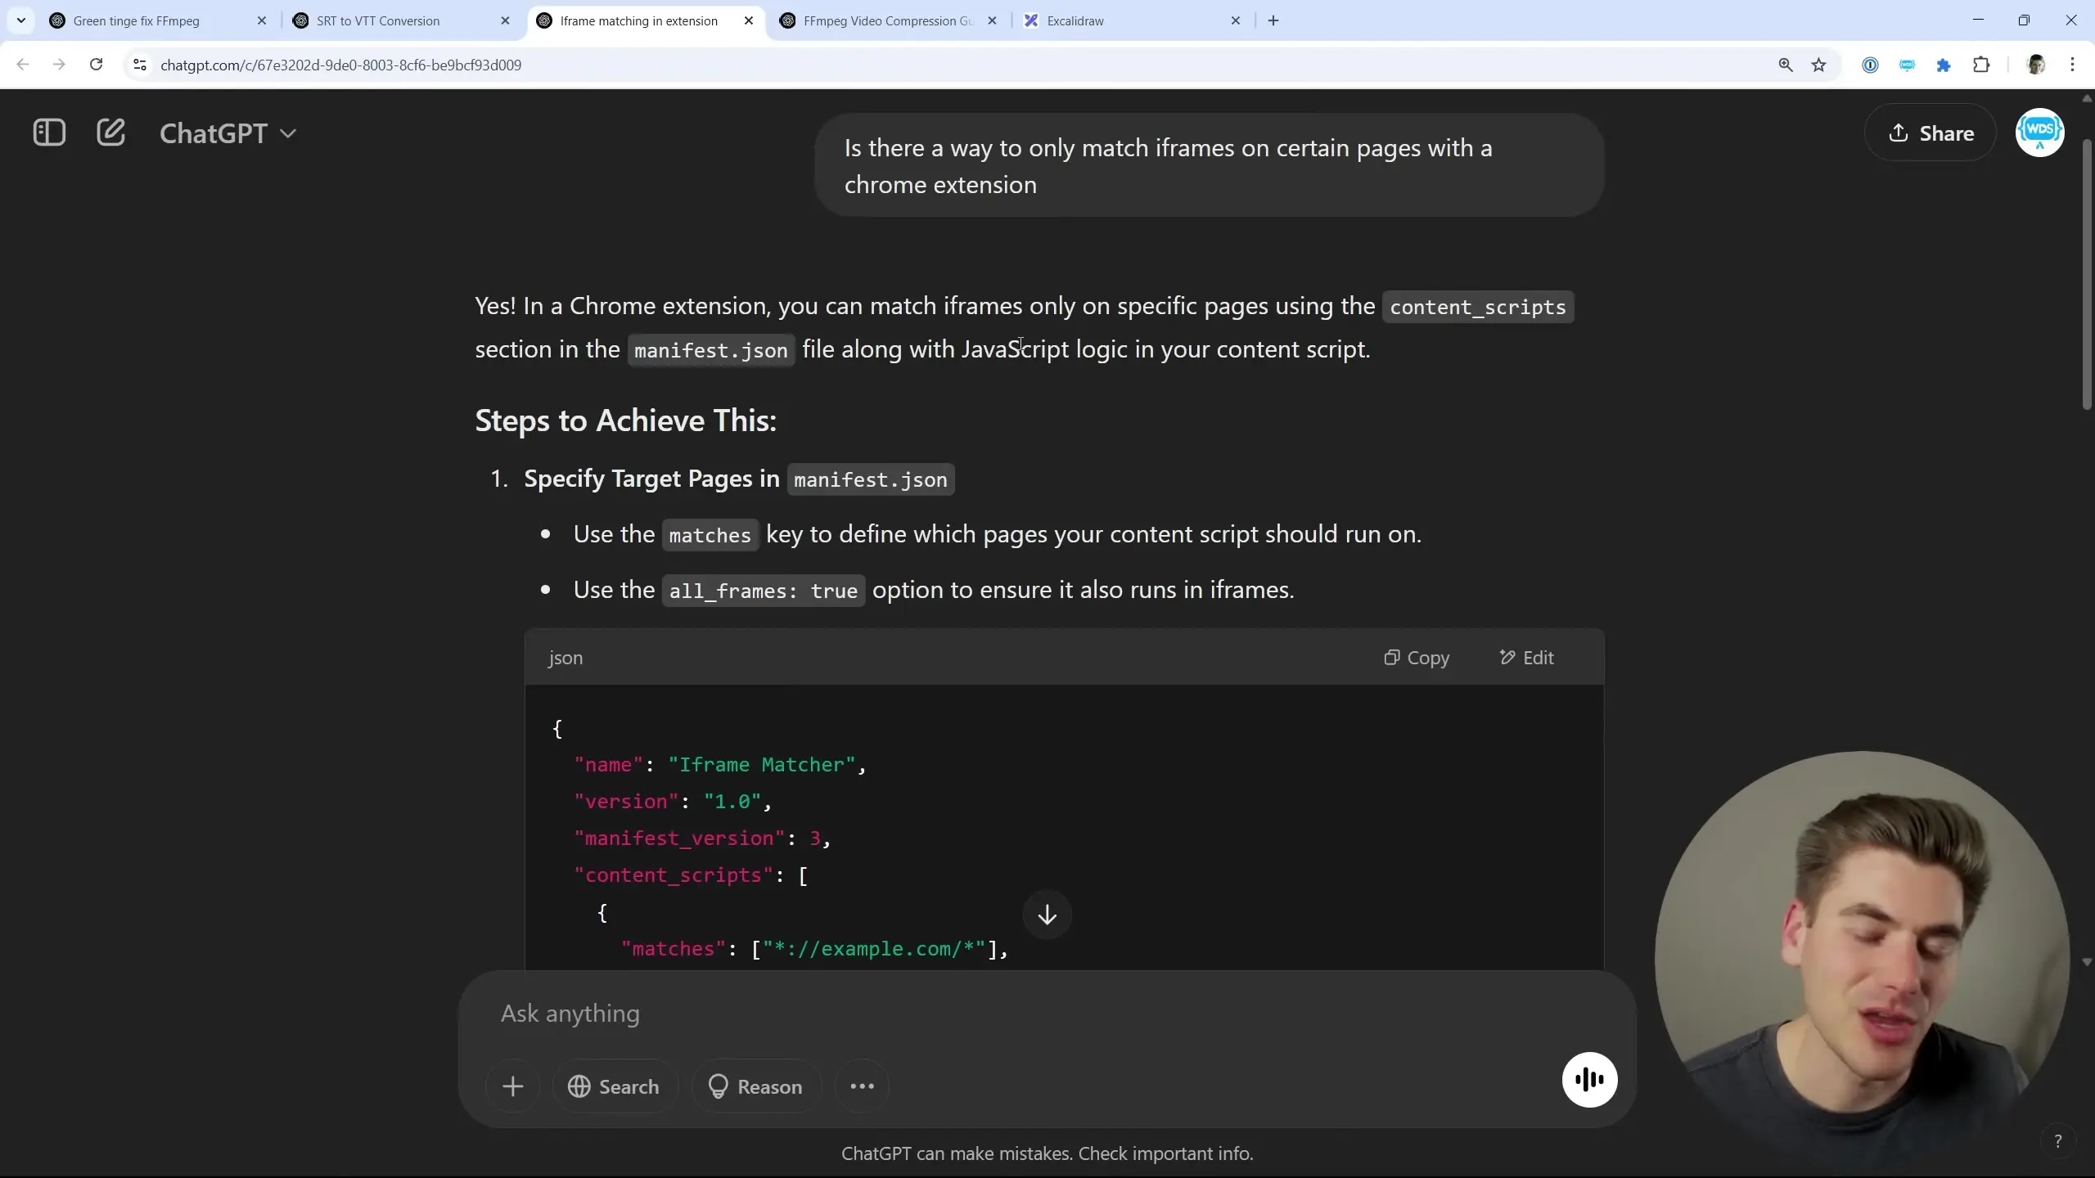
Task: Switch to Green tinge fix FFmpeg tab
Action: pyautogui.click(x=147, y=20)
